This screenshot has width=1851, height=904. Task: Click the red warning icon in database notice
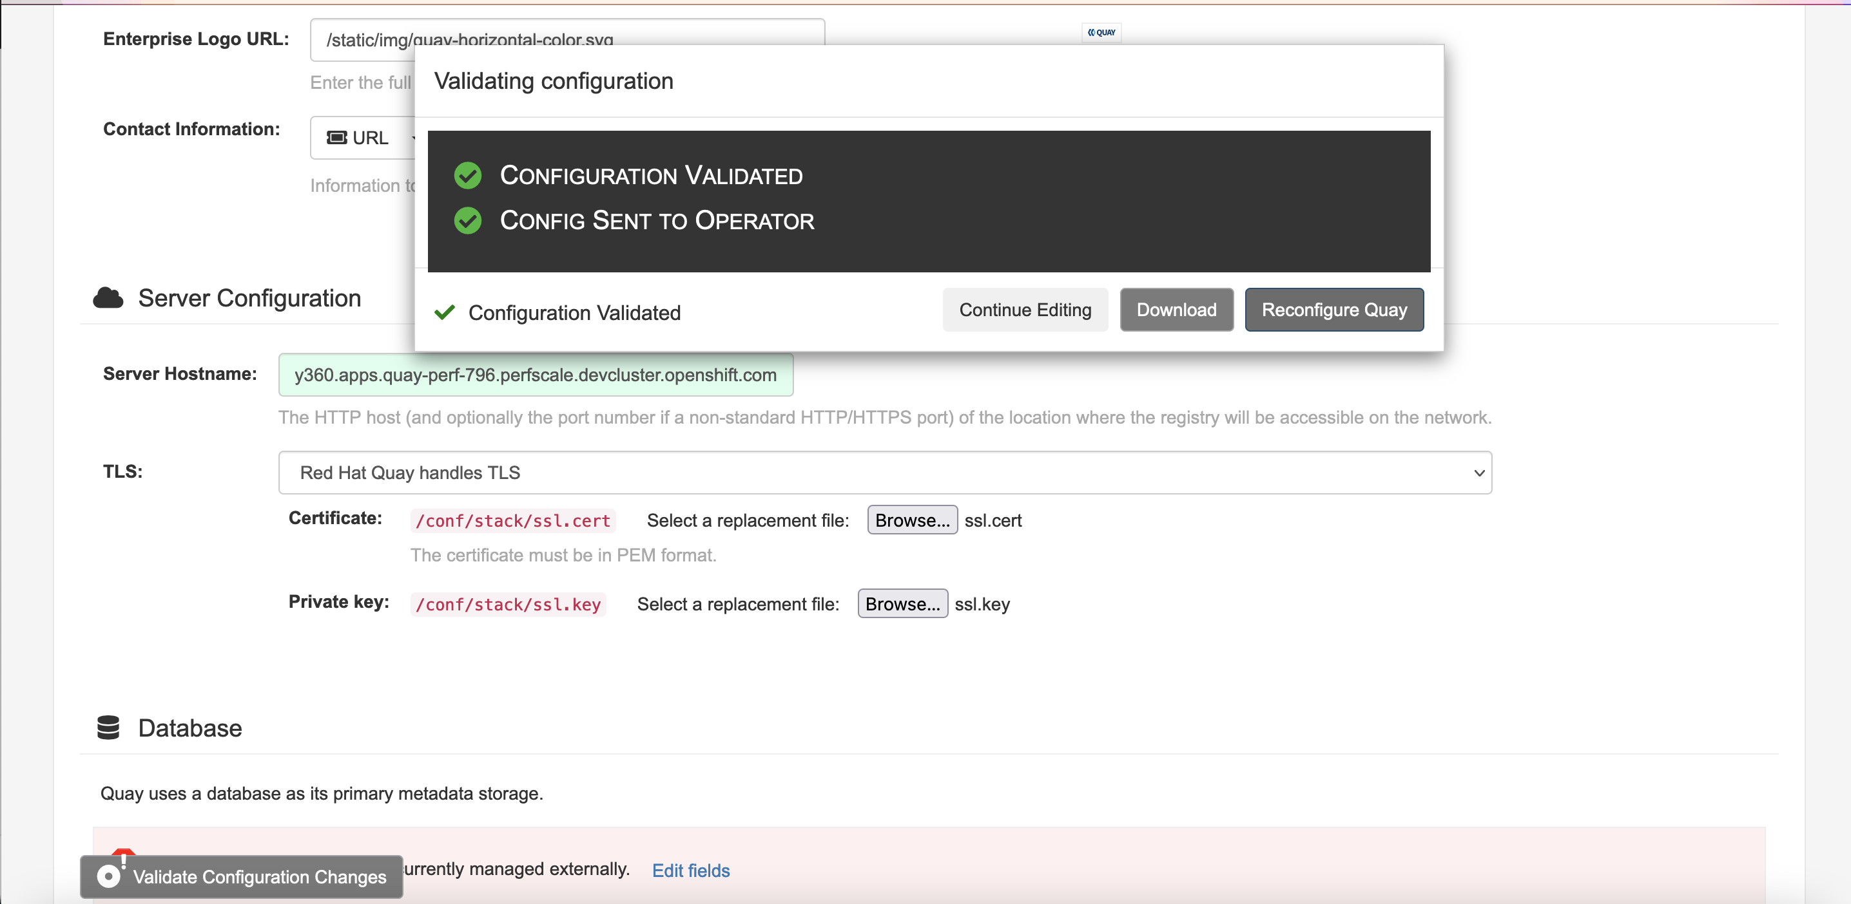point(124,853)
